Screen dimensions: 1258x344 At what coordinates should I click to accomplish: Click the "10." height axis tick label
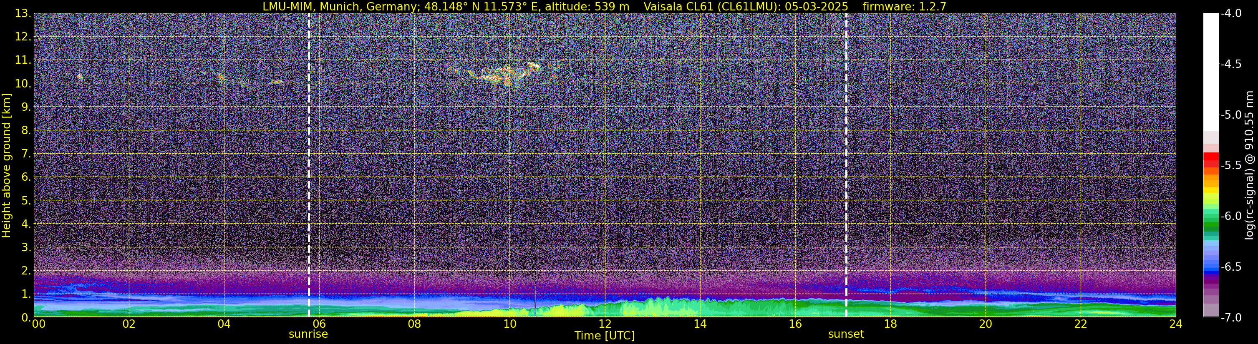click(23, 84)
